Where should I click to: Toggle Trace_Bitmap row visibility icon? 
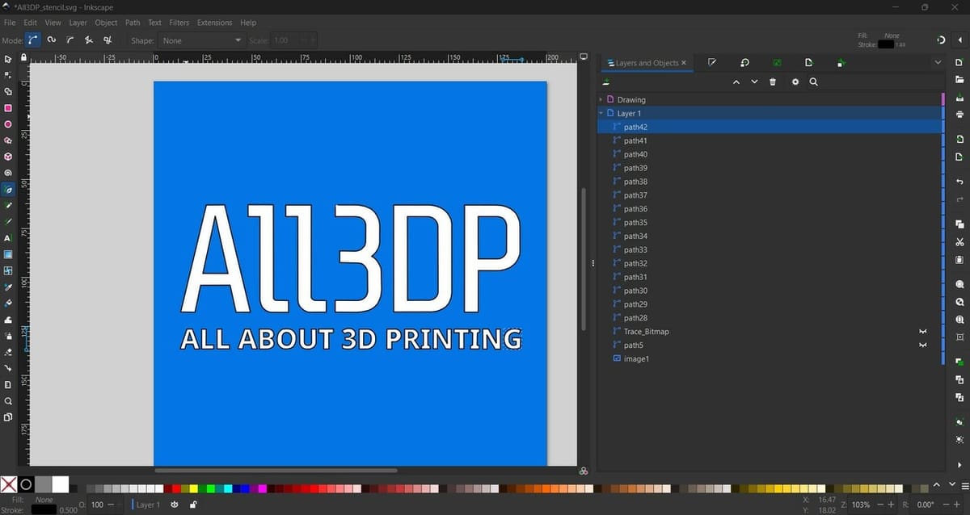pos(922,332)
